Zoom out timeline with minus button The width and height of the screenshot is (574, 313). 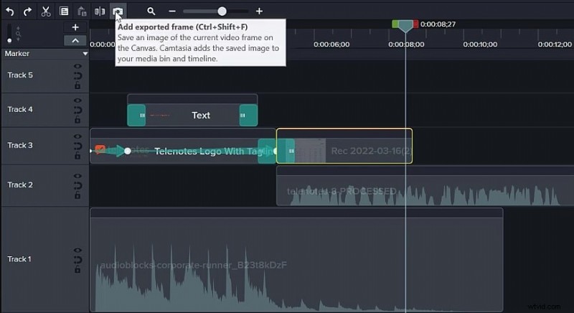coord(172,11)
